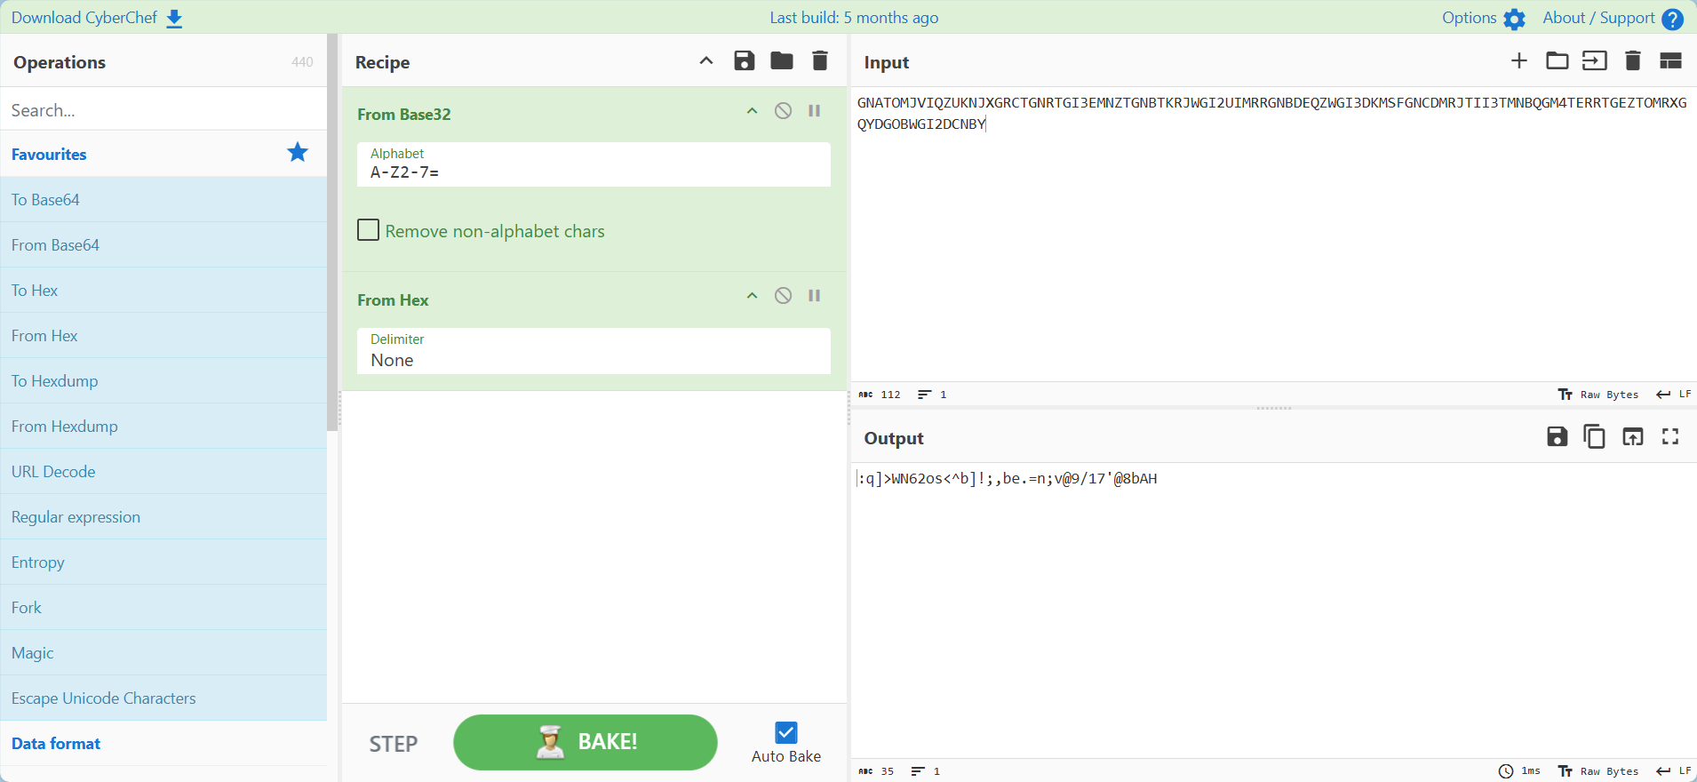Click the Download CyberChef arrow icon
Screen dimensions: 1697x782
174,19
